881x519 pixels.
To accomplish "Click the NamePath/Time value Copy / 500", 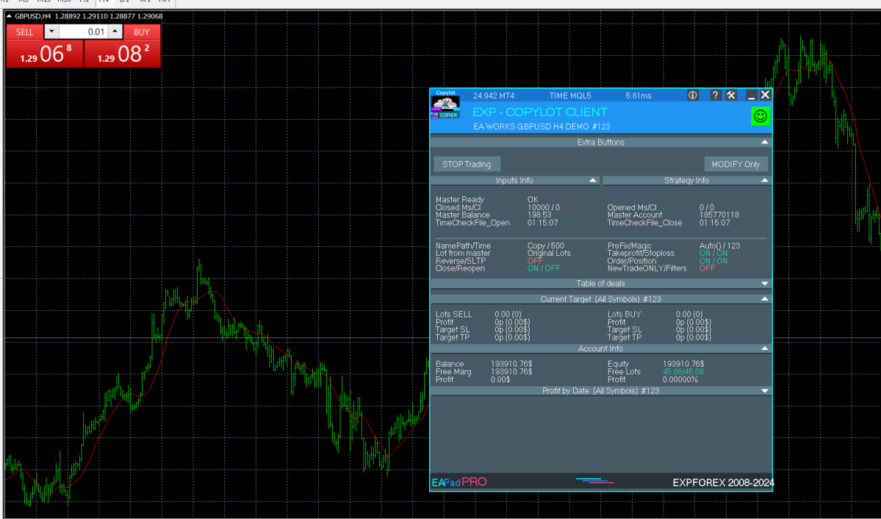I will (545, 246).
